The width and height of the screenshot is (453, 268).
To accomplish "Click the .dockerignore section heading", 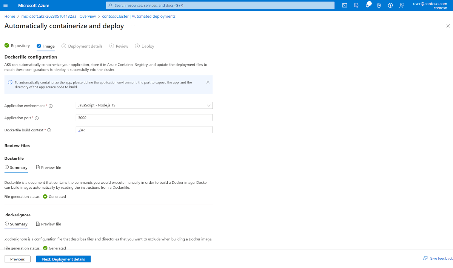I will coord(17,215).
